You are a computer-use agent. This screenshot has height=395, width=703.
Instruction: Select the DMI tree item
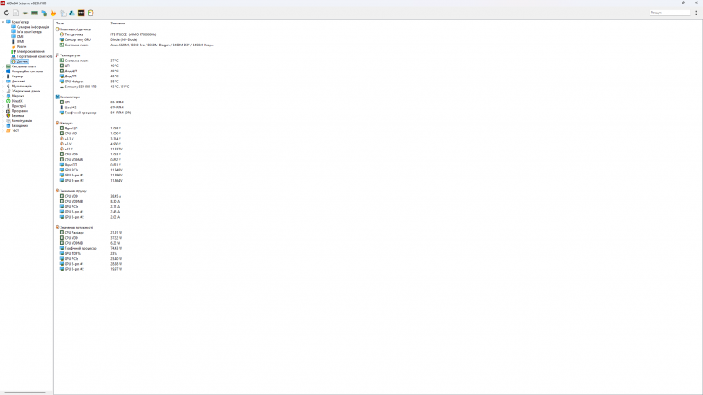point(19,36)
